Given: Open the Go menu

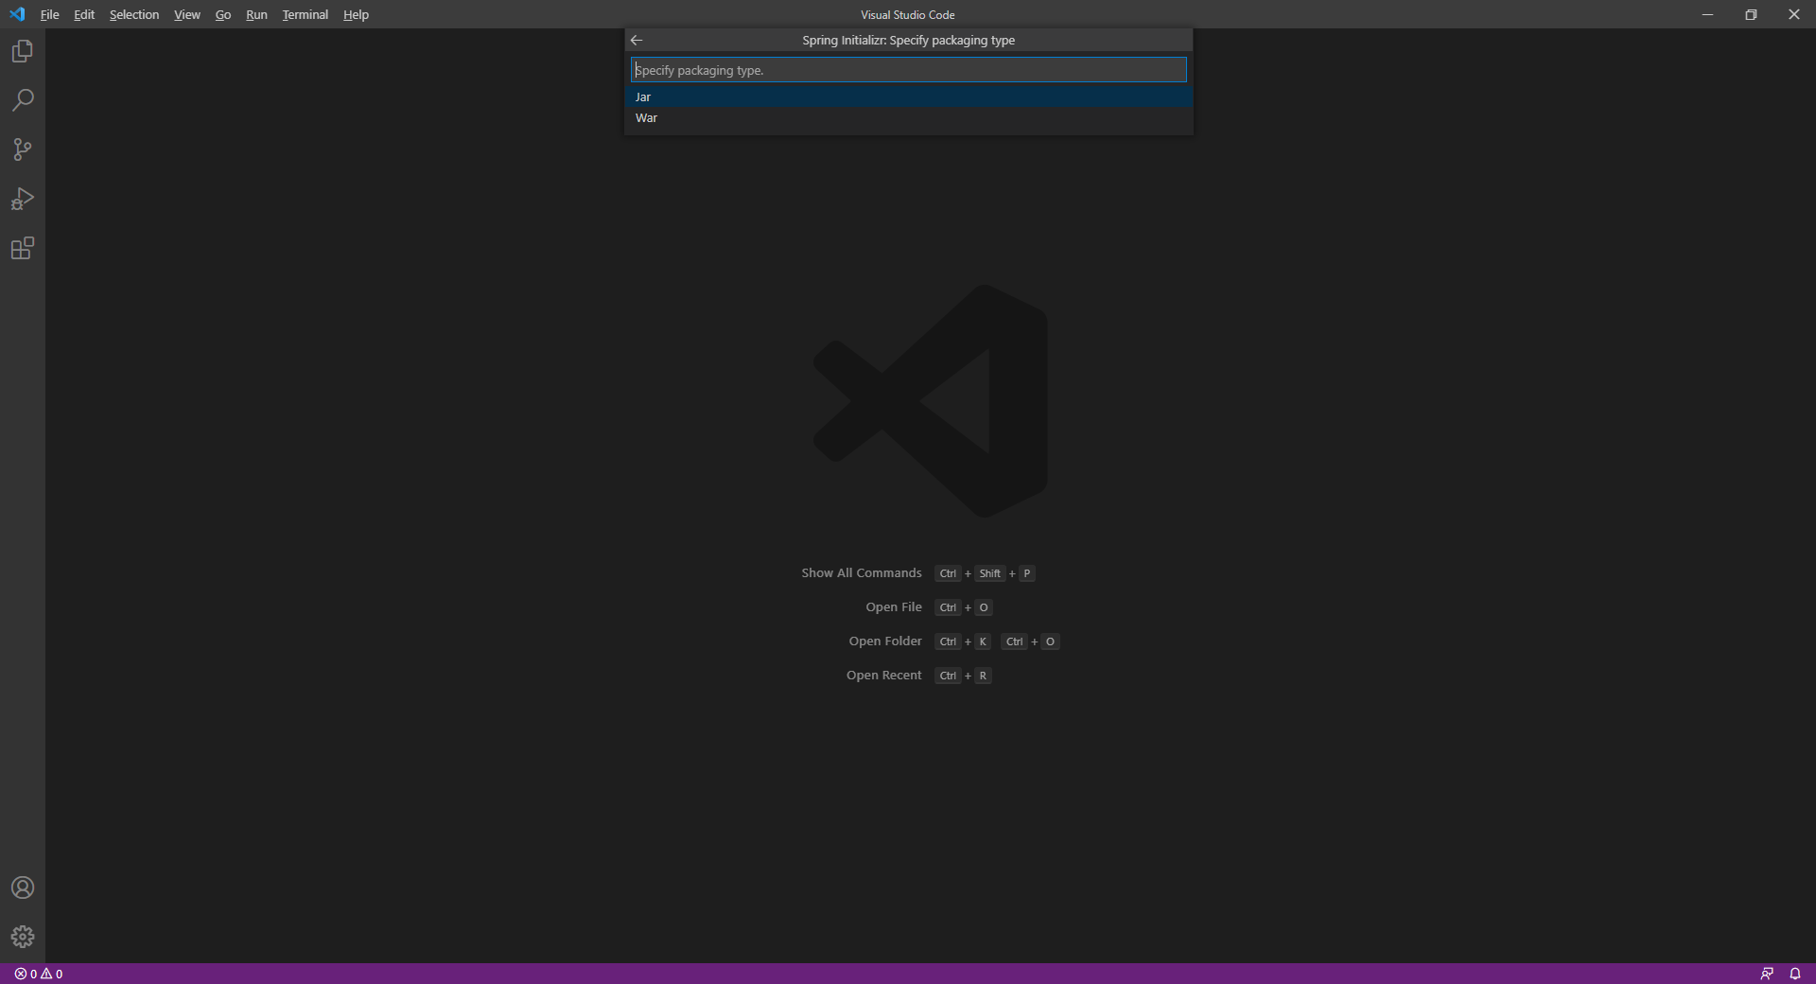Looking at the screenshot, I should point(223,14).
